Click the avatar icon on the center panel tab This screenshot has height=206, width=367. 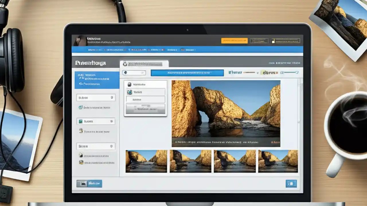pyautogui.click(x=125, y=64)
